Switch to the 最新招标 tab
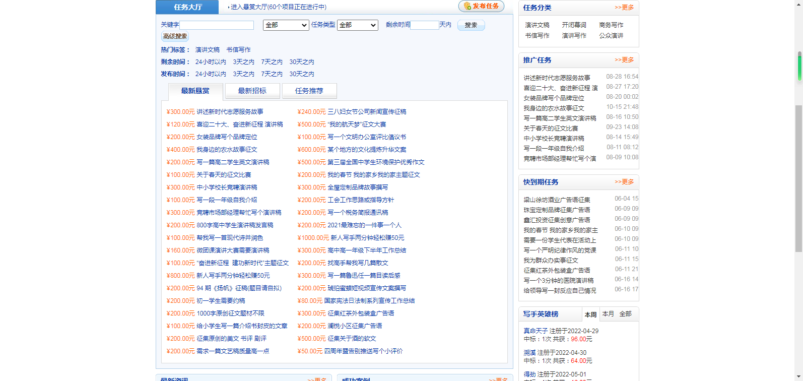Screen dimensions: 803x381 click(252, 91)
